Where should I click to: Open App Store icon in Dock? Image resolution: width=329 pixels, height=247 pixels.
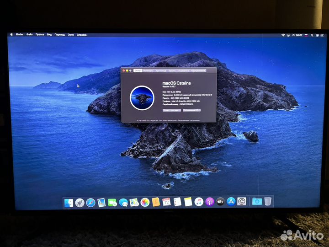(x=231, y=202)
